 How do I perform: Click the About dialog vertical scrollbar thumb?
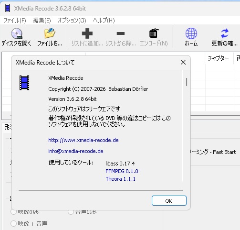point(187,82)
